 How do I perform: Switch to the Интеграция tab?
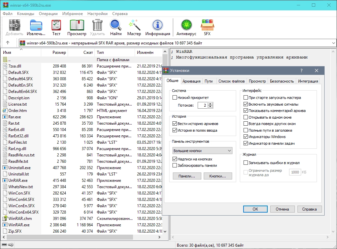pos(308,81)
